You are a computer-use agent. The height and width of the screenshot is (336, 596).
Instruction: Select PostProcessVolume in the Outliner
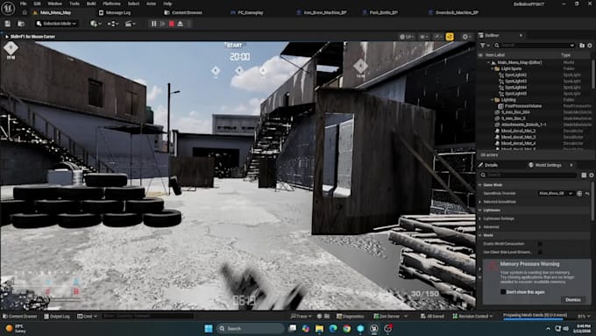point(523,106)
